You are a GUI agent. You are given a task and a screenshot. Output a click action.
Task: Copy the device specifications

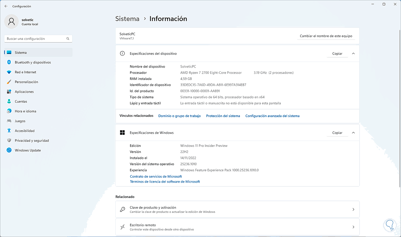[x=337, y=54]
